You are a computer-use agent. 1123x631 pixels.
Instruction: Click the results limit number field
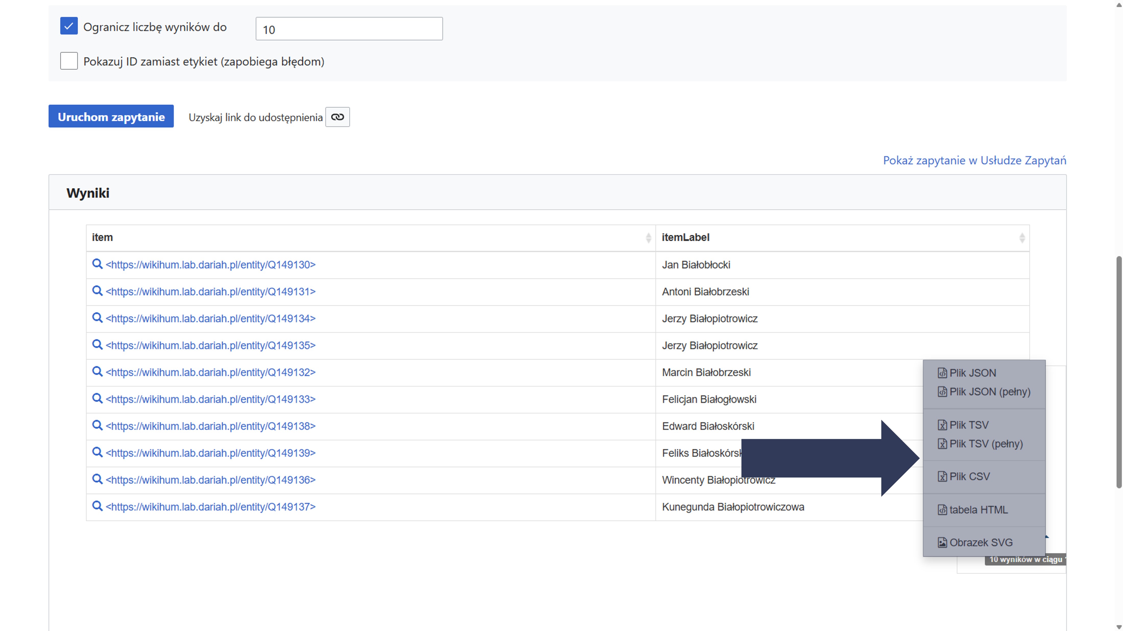pos(349,29)
